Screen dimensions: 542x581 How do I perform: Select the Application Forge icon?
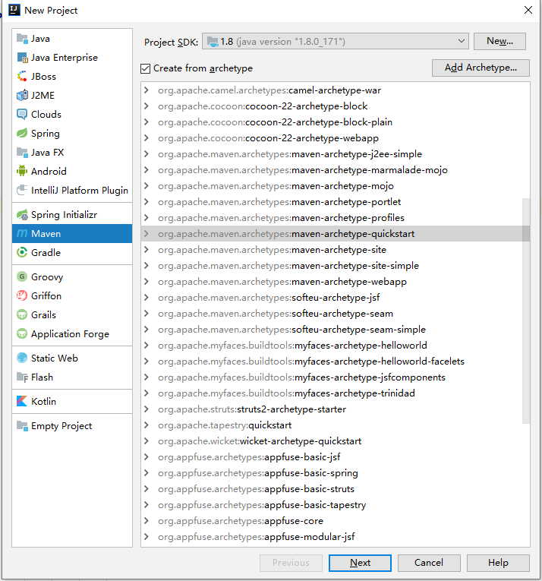pos(22,334)
